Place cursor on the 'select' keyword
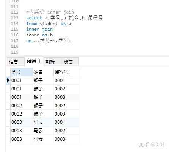Image resolution: width=169 pixels, height=152 pixels. point(34,18)
